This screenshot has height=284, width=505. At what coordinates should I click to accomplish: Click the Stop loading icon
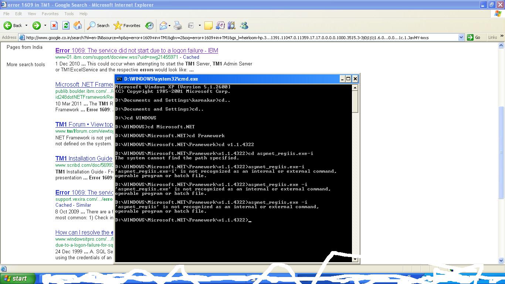(x=54, y=26)
